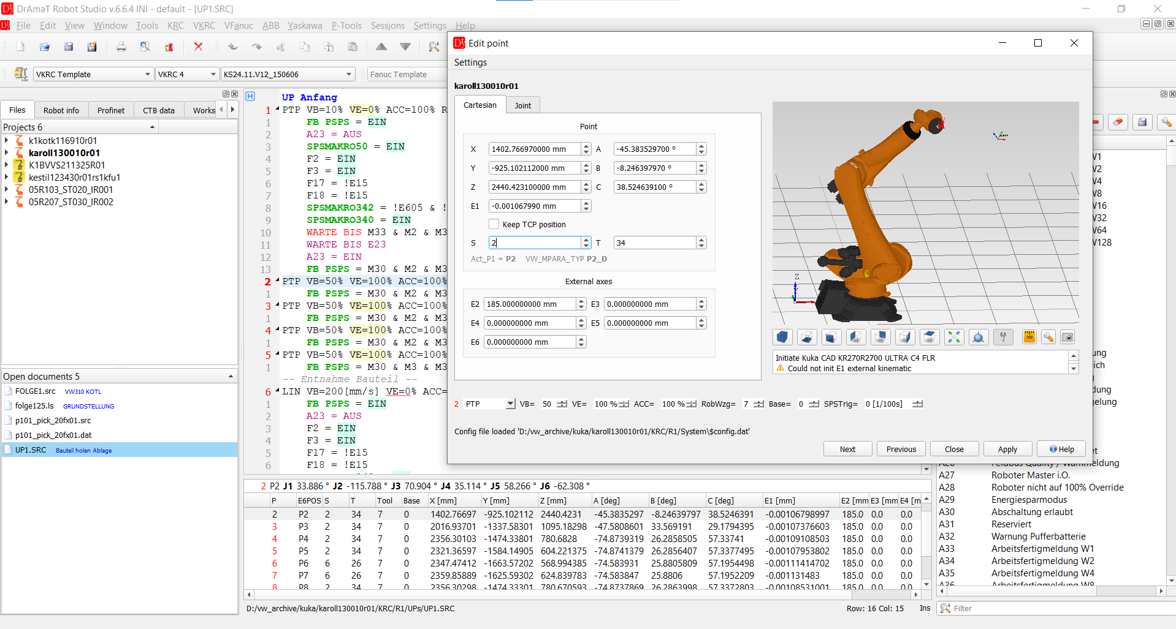Viewport: 1176px width, 629px height.
Task: Open Settings menu in Edit point dialog
Action: (x=470, y=62)
